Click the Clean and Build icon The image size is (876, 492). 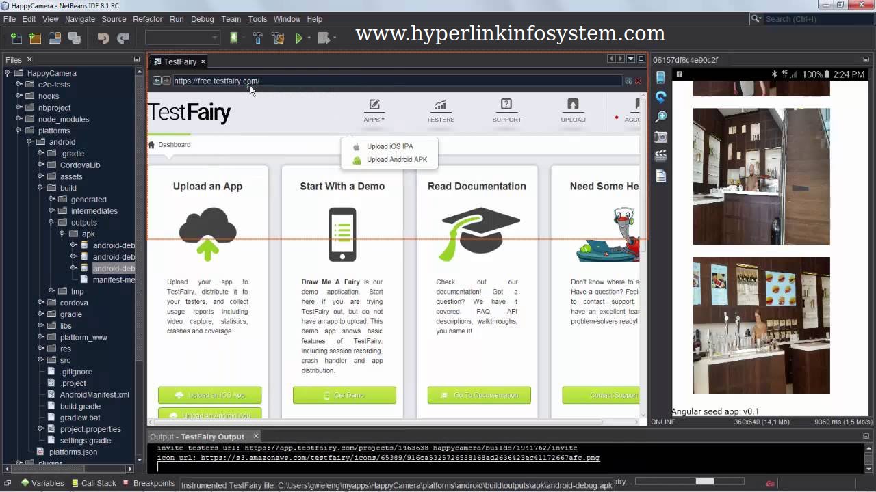tap(277, 38)
